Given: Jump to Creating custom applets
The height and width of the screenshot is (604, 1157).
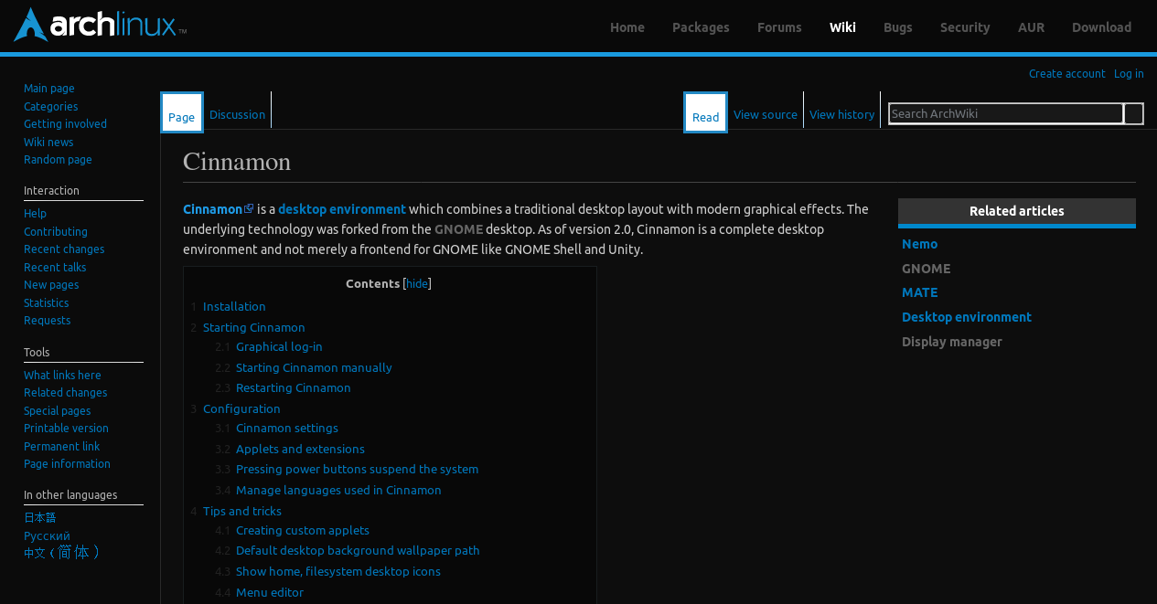Looking at the screenshot, I should click(303, 531).
